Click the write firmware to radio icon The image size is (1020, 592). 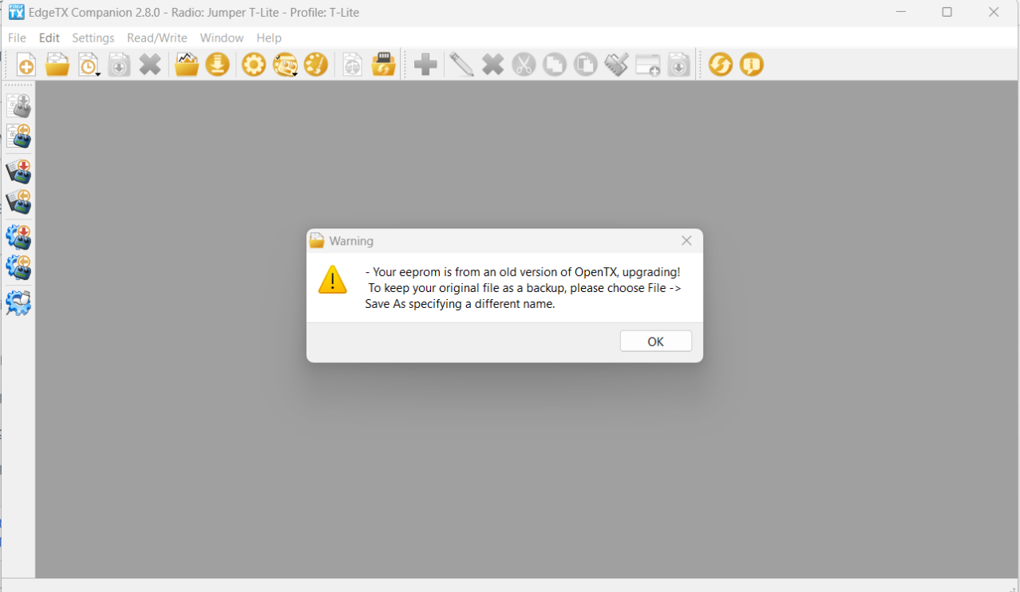point(18,237)
